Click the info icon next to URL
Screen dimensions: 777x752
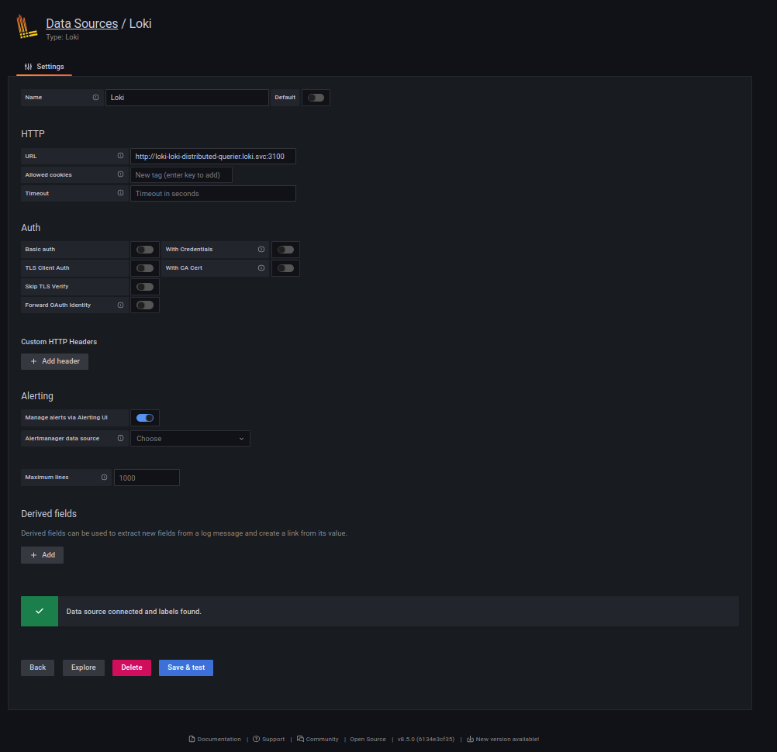click(x=120, y=156)
